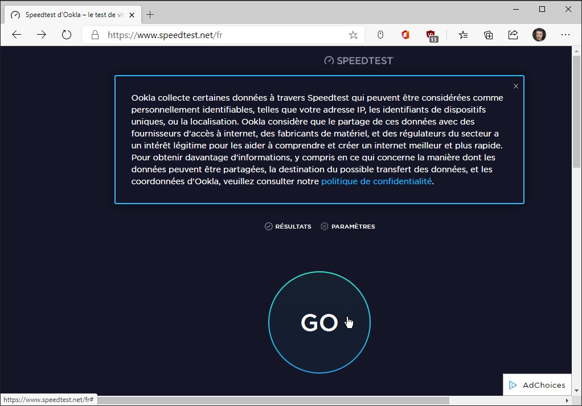Viewport: 582px width, 406px height.
Task: Close the Speedtest browser tab
Action: (x=132, y=15)
